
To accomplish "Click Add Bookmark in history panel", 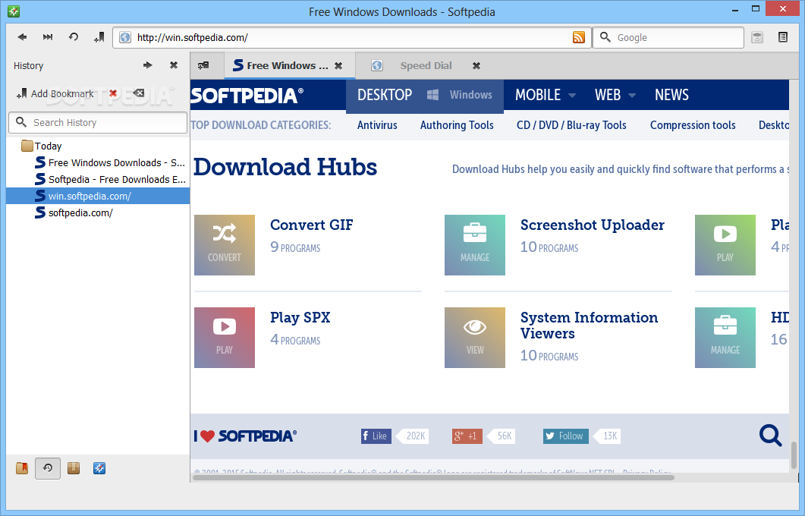I will [x=55, y=93].
